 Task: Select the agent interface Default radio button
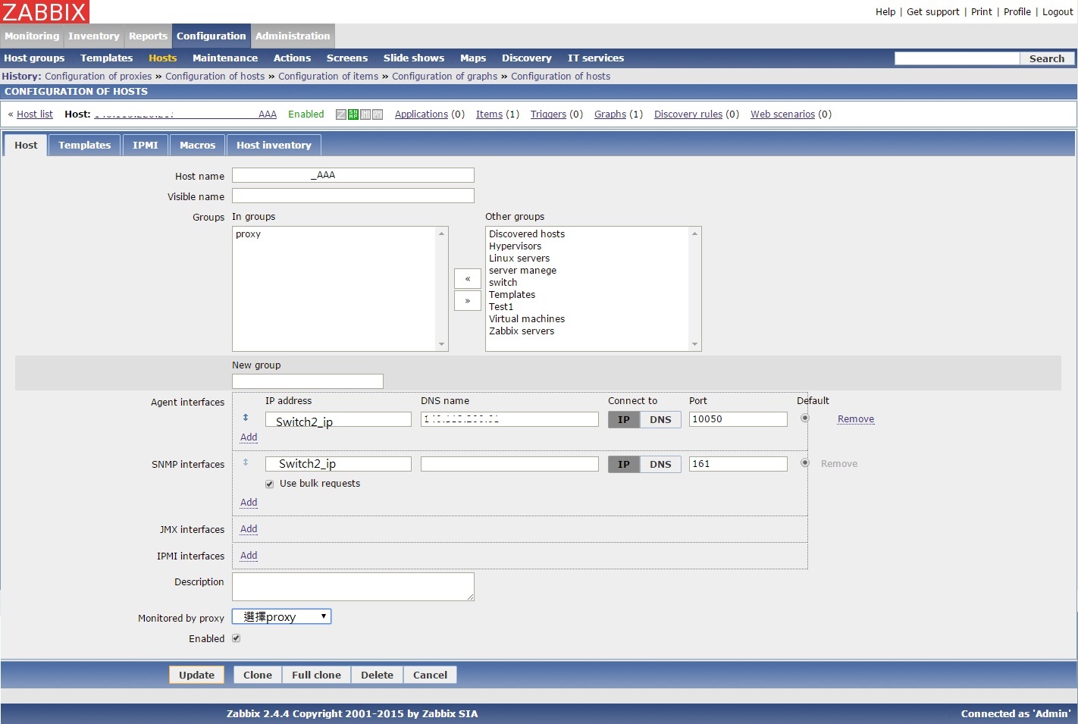tap(805, 418)
